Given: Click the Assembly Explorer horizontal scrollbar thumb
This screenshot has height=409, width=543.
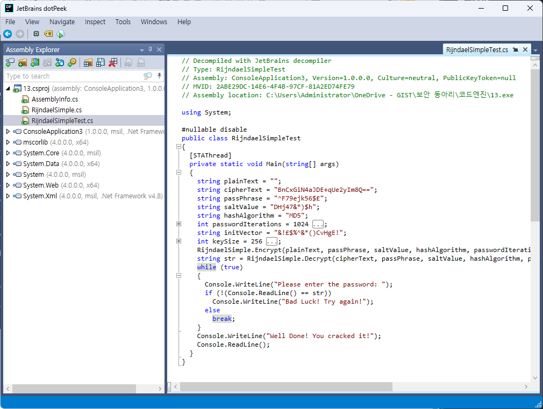Looking at the screenshot, I should 74,389.
